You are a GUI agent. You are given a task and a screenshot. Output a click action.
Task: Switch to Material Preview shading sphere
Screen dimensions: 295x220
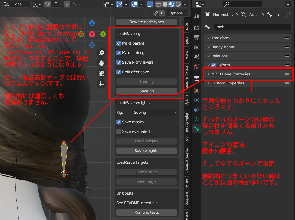[172, 4]
